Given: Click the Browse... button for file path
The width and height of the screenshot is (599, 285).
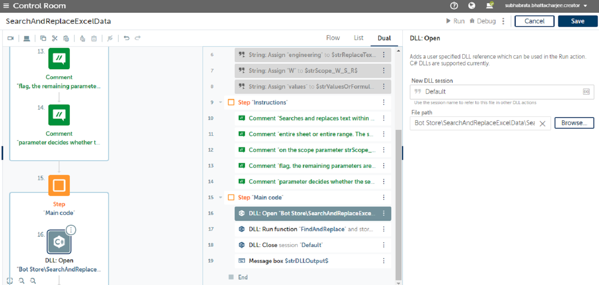Looking at the screenshot, I should (574, 123).
